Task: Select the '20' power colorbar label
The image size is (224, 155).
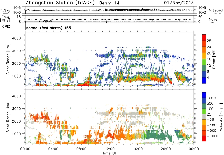Action: point(209,53)
